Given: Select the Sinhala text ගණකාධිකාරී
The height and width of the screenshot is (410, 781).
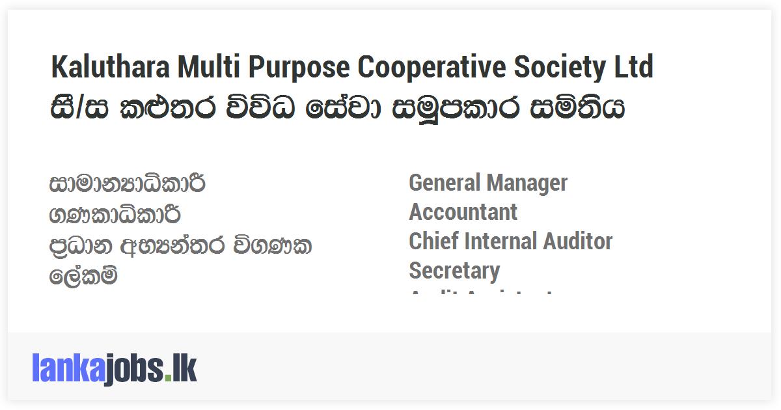Looking at the screenshot, I should [x=115, y=214].
